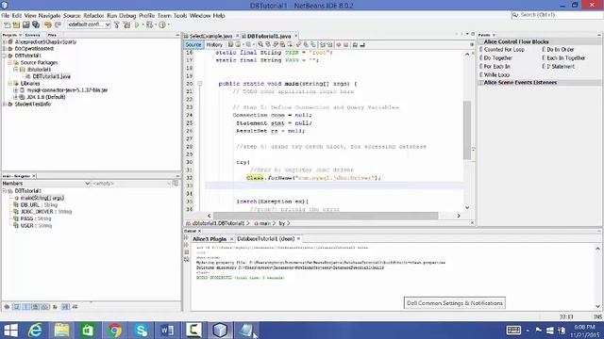Image resolution: width=604 pixels, height=339 pixels.
Task: Click the Debug Project toolbar icon
Action: (x=149, y=25)
